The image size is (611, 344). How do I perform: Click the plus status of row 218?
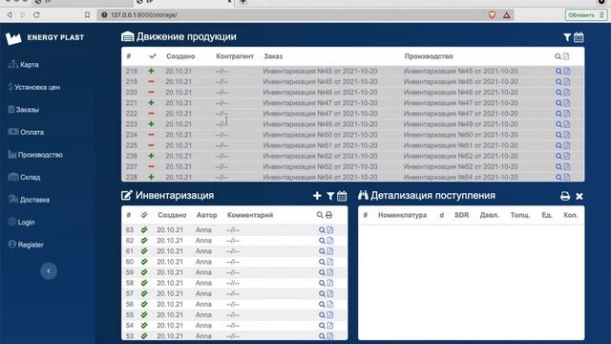click(x=151, y=71)
